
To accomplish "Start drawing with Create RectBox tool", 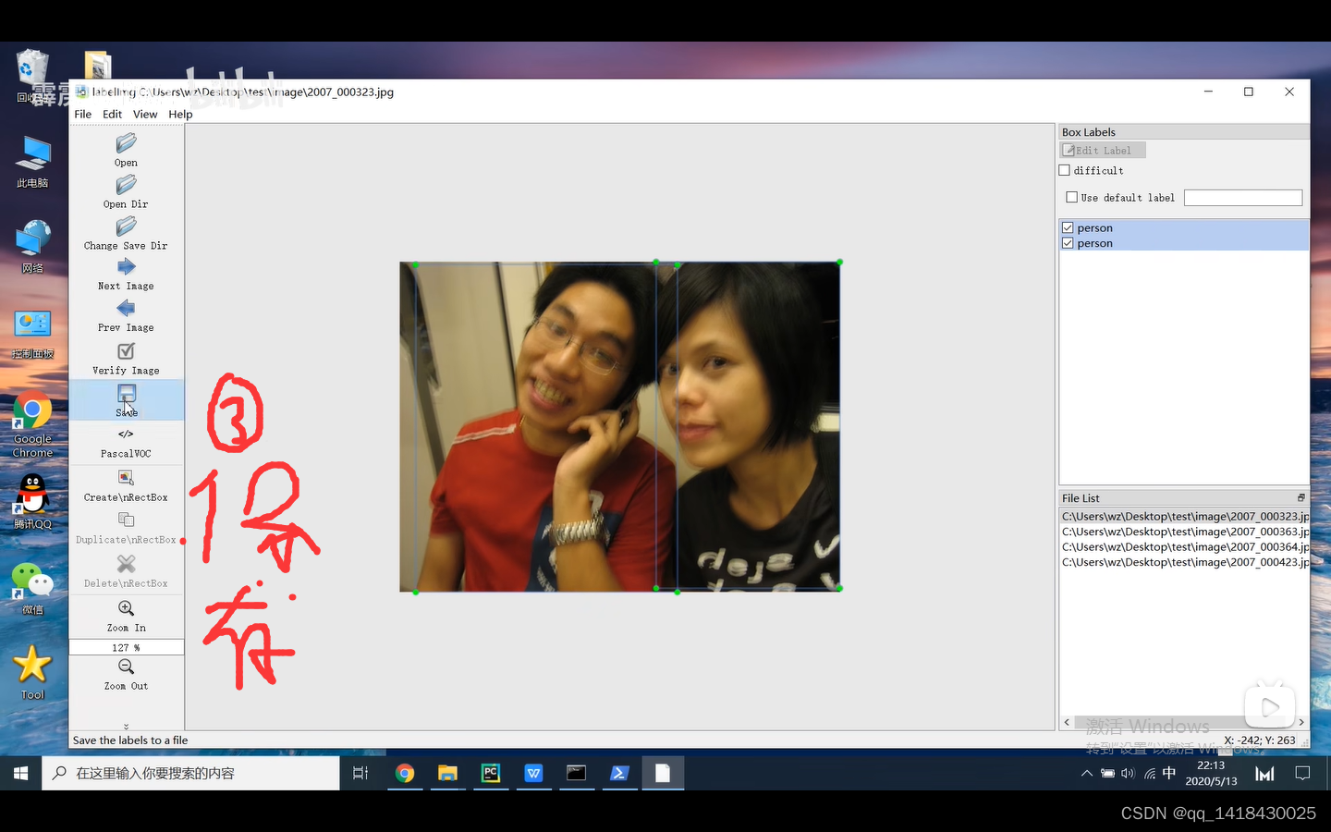I will pyautogui.click(x=126, y=478).
